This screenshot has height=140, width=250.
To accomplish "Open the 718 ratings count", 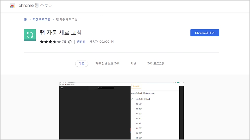I will [64, 42].
